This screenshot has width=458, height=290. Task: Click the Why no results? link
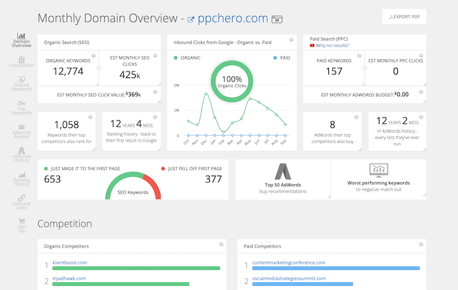332,46
